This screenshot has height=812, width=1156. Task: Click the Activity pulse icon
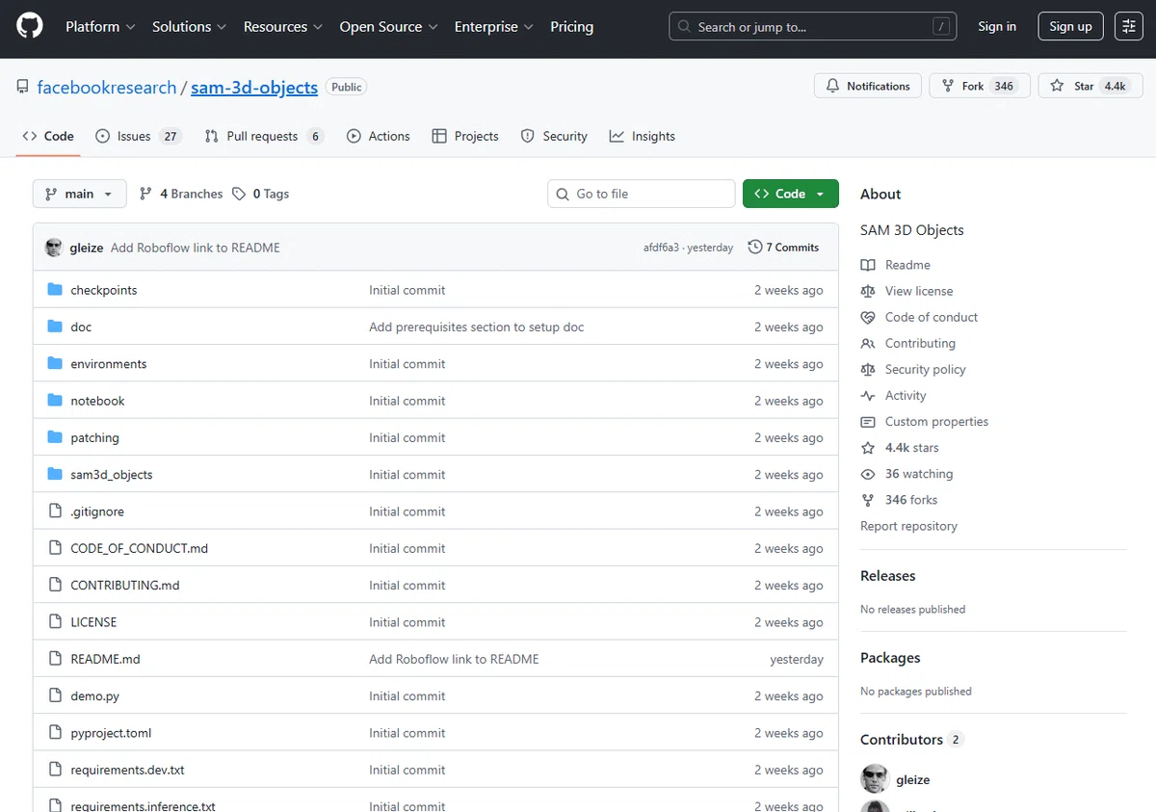tap(868, 396)
